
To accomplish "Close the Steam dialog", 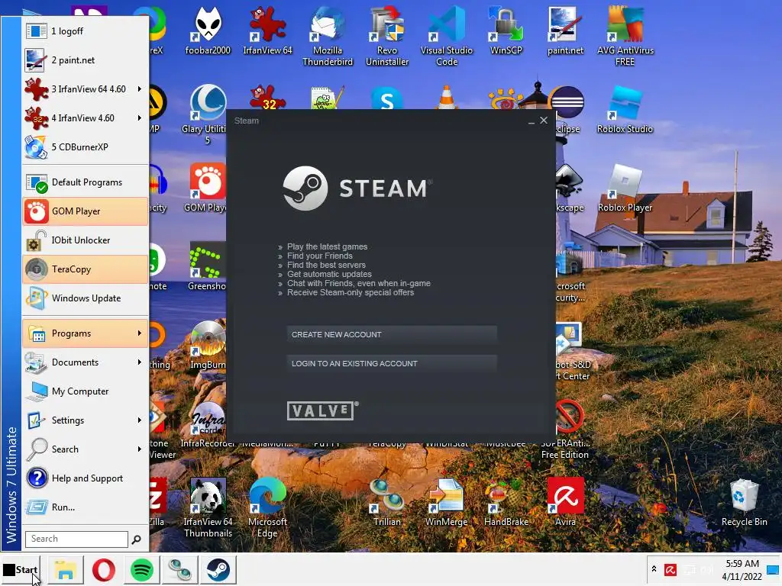I will tap(544, 120).
